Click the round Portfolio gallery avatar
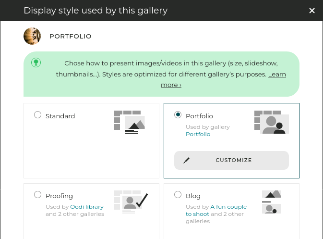The height and width of the screenshot is (239, 323). click(32, 36)
